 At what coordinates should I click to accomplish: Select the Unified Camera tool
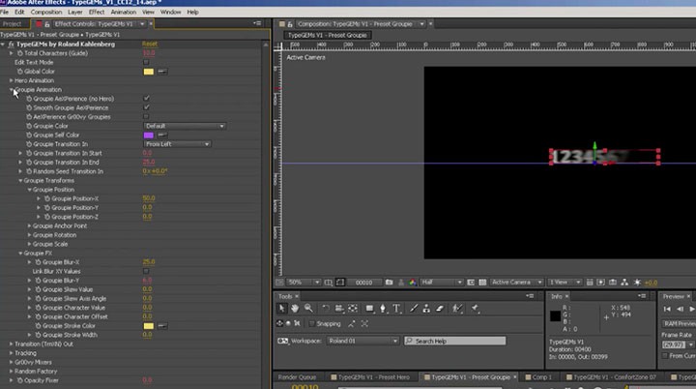click(339, 308)
